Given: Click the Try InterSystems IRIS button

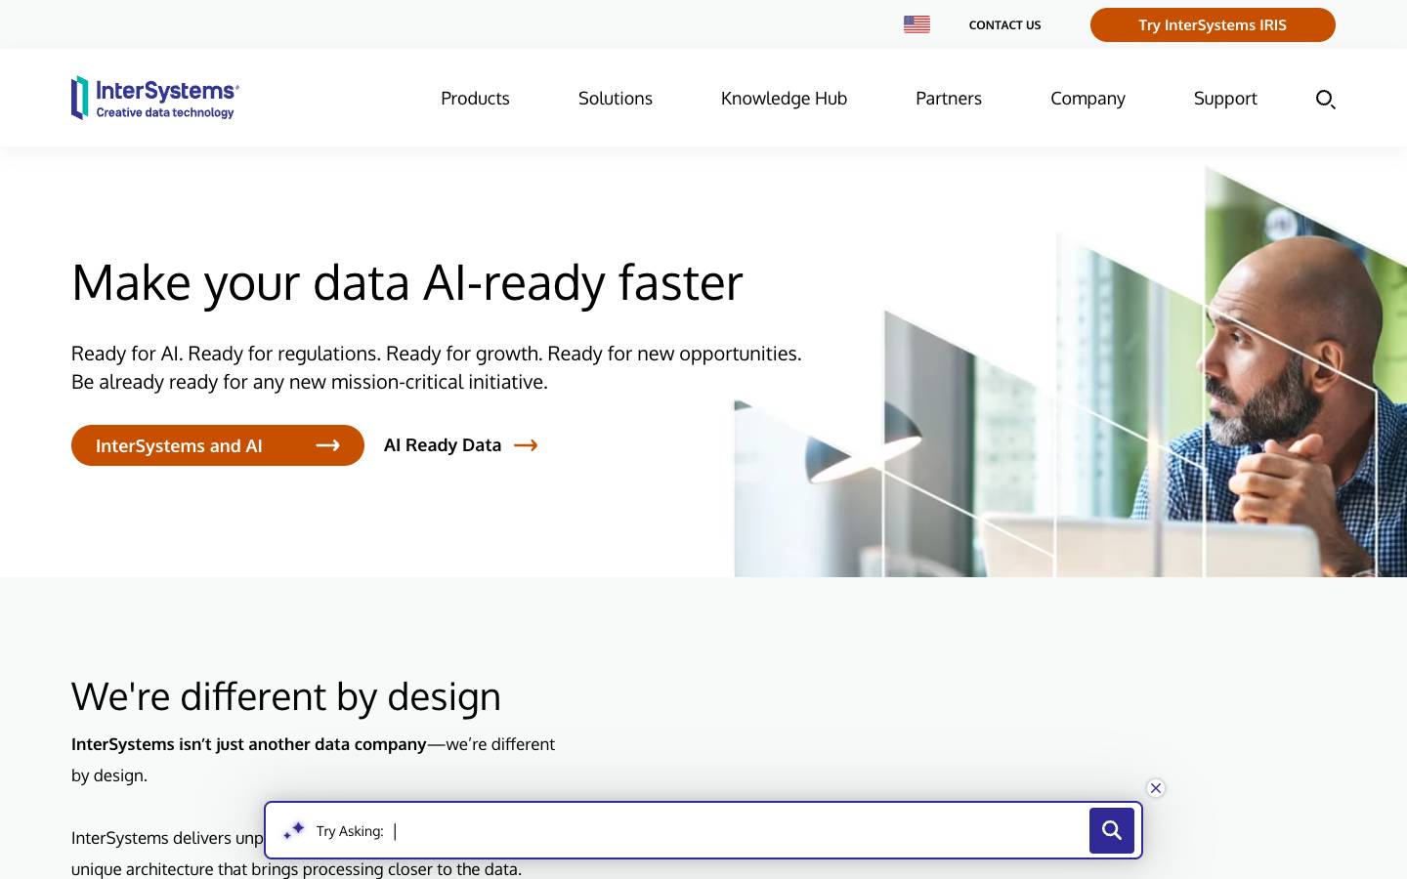Looking at the screenshot, I should tap(1213, 25).
